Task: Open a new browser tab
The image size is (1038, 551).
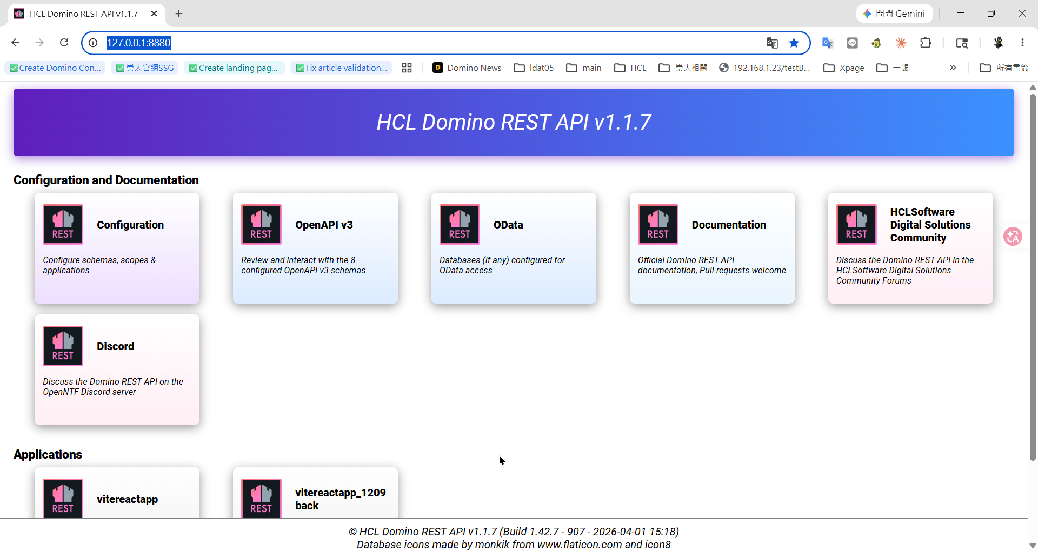Action: [x=179, y=14]
